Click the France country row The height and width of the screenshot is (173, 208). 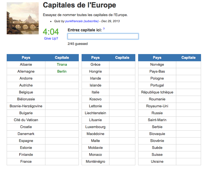tap(26, 162)
